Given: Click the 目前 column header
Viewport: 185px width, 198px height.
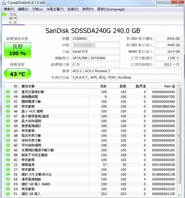Looking at the screenshot, I should pyautogui.click(x=98, y=86).
